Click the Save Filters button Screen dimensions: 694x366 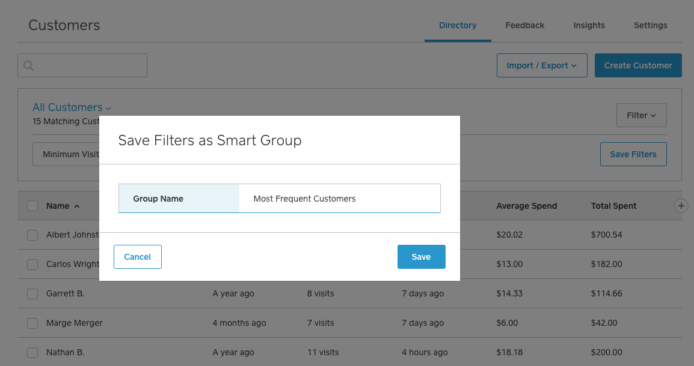633,154
